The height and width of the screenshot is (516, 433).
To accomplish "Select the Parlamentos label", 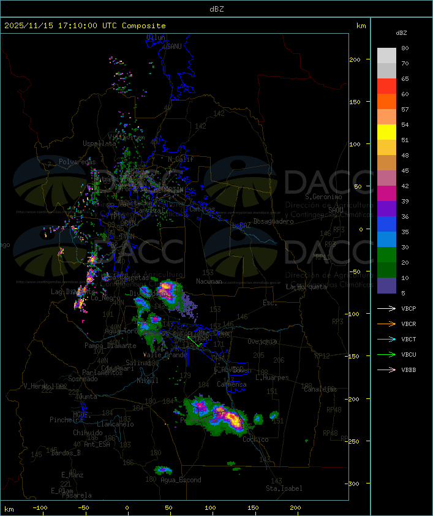I will point(102,373).
